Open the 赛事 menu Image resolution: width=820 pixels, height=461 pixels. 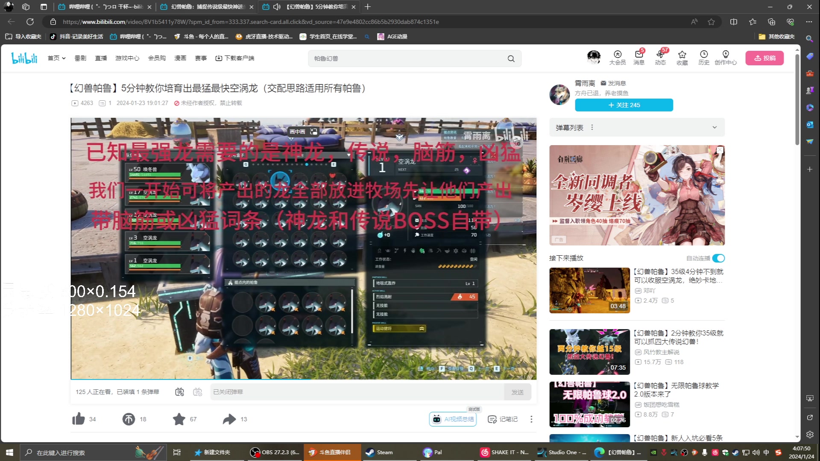pyautogui.click(x=201, y=58)
